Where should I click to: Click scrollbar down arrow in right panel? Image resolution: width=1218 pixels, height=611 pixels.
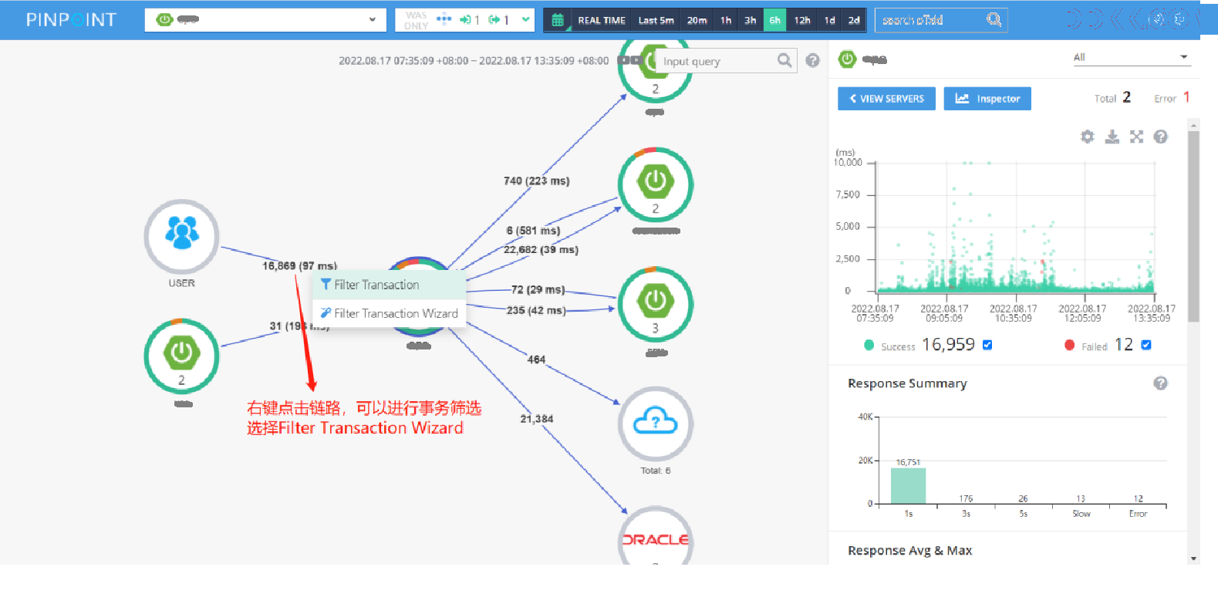[x=1193, y=559]
